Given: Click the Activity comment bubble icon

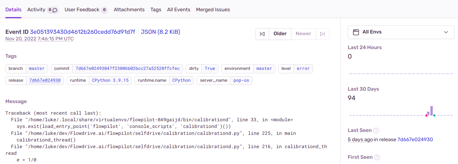Looking at the screenshot, I should [55, 10].
